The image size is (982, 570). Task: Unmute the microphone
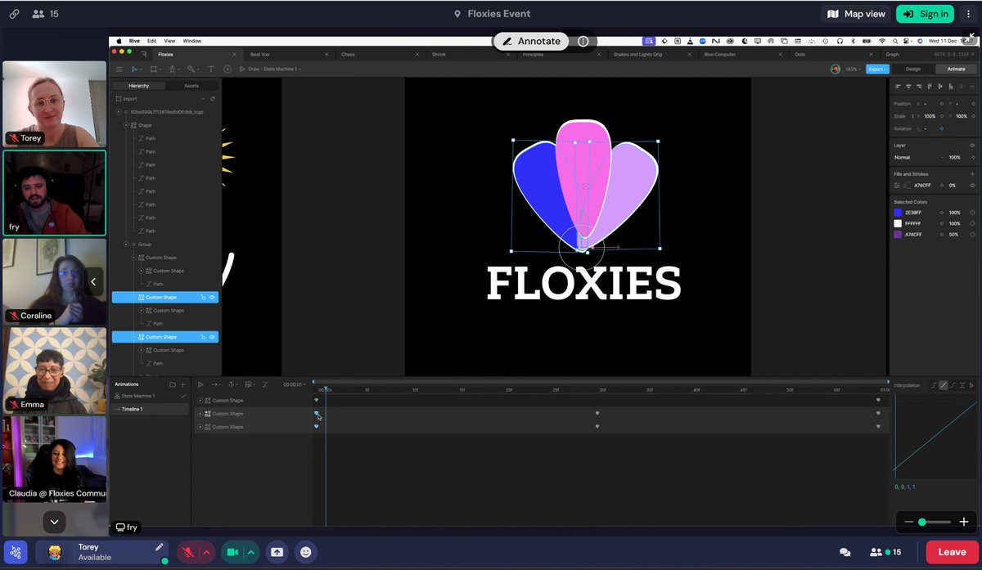(x=188, y=552)
